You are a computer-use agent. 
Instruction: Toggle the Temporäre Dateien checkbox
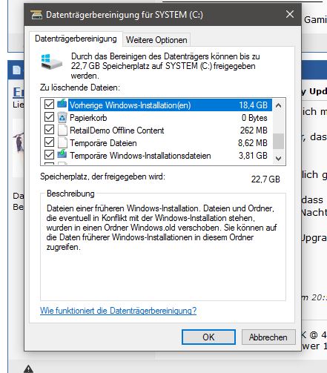[x=49, y=142]
